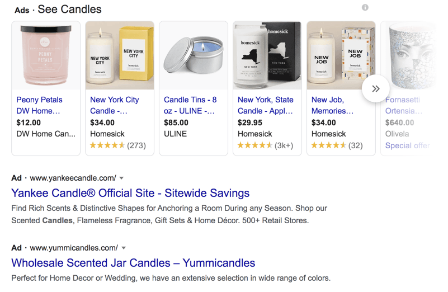Viewport: 448px width, 292px height.
Task: Click the 273-review star rating
Action: [x=118, y=145]
